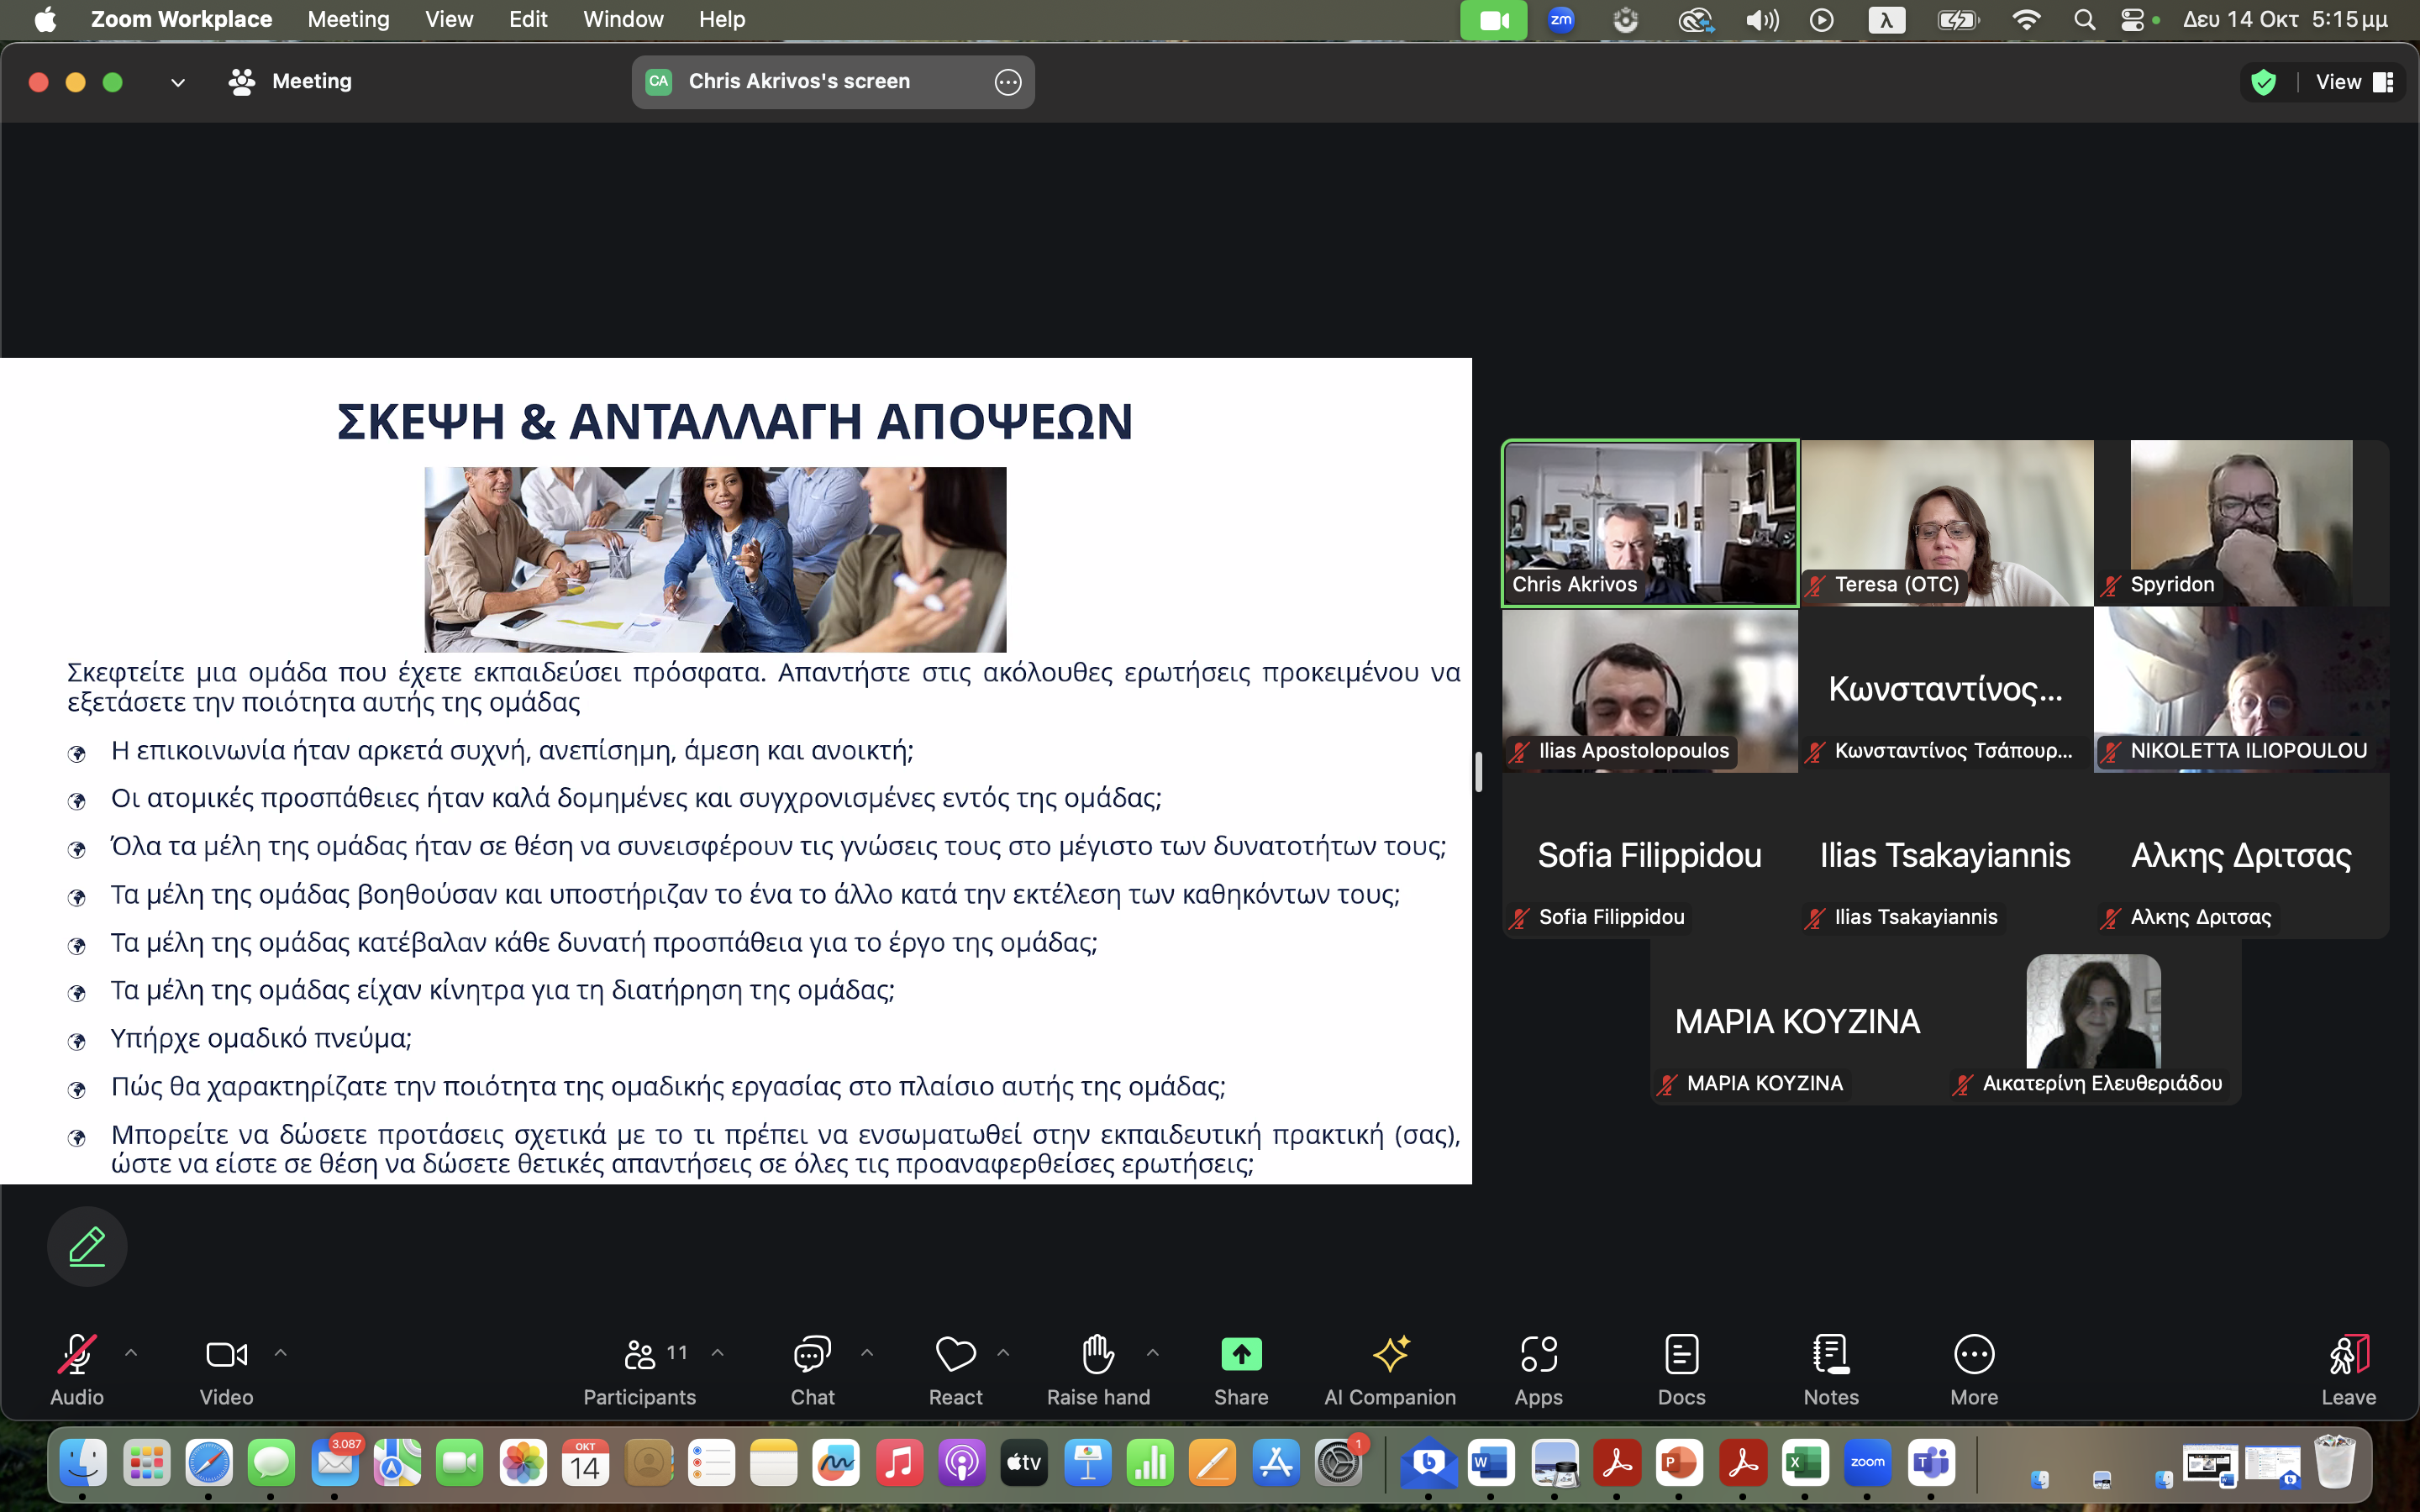Select ΜΑΡΙΑ ΚΟΥΖΙΝΑ participant tile

(x=1798, y=1022)
